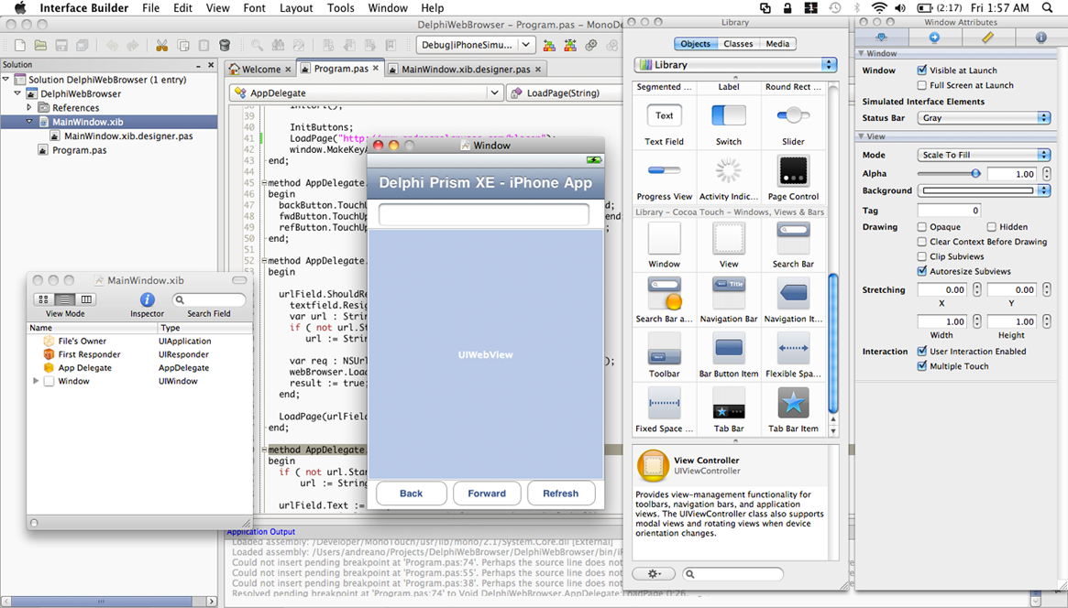This screenshot has height=608, width=1068.
Task: Uncheck Visible at Launch checkbox
Action: 922,71
